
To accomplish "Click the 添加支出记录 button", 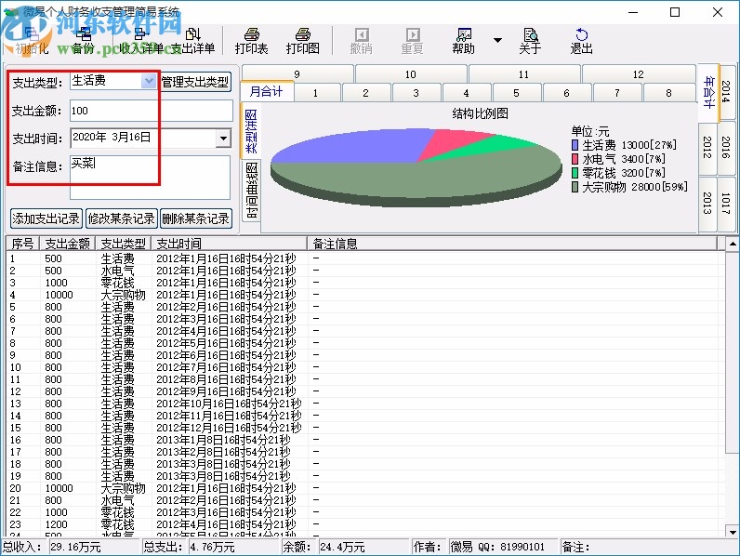I will pyautogui.click(x=46, y=218).
